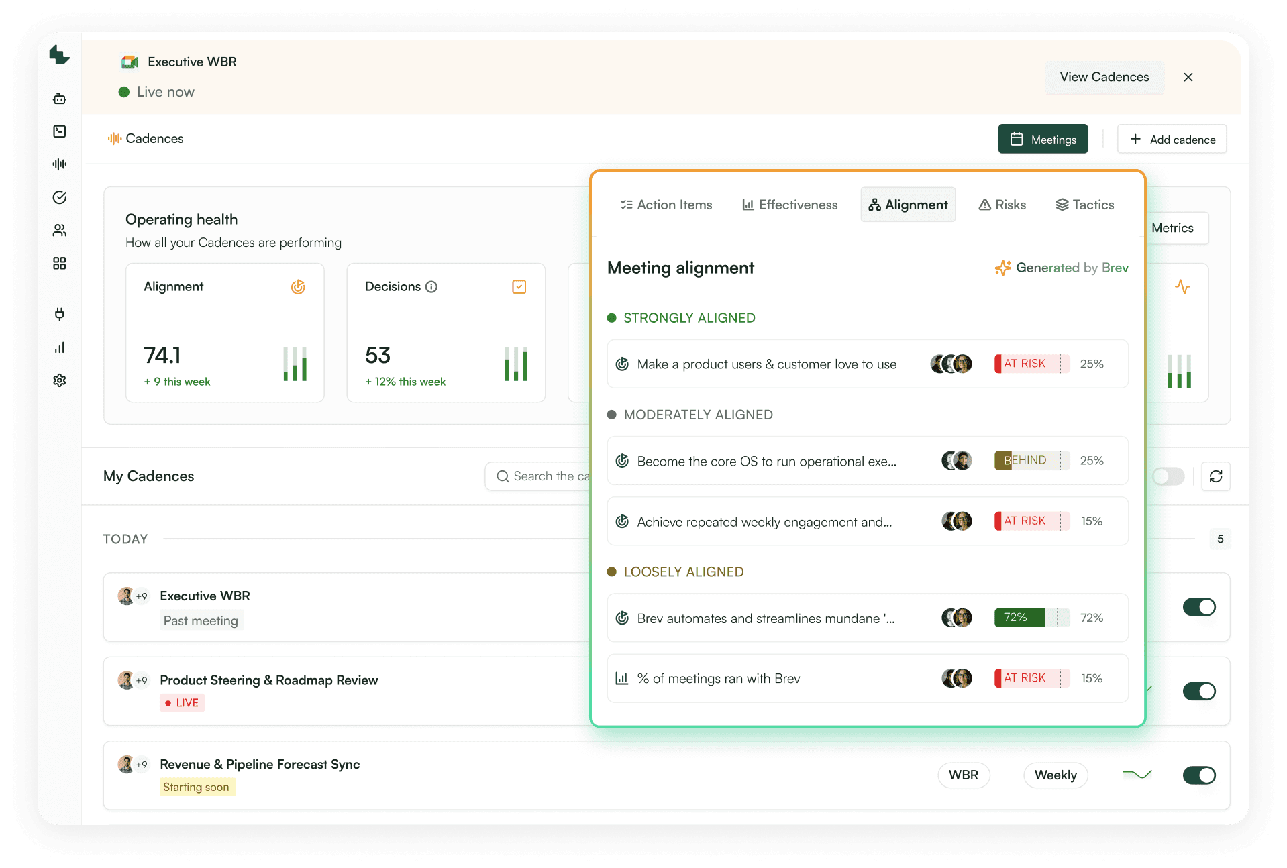1287x868 pixels.
Task: Click the STRONGLY ALIGNED section heading
Action: tap(689, 318)
